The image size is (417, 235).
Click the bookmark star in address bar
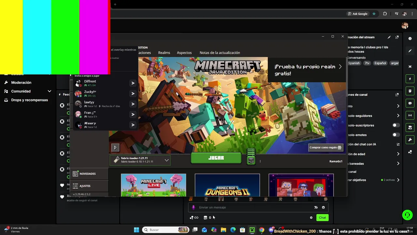[374, 14]
